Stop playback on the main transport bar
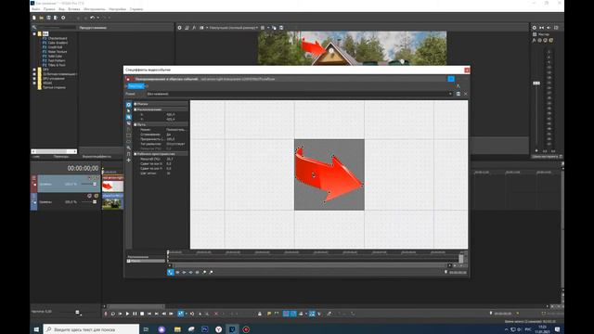Viewport: 594px width, 334px height. 142,314
